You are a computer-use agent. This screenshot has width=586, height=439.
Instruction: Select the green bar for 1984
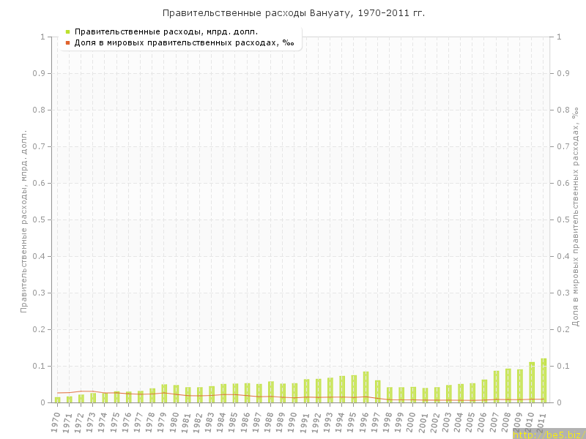pos(223,393)
